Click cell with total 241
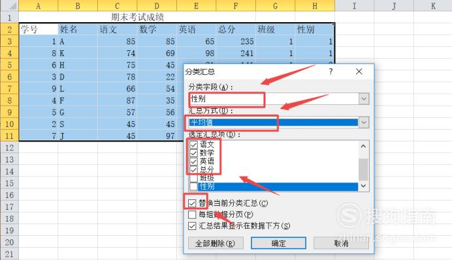 click(236, 53)
